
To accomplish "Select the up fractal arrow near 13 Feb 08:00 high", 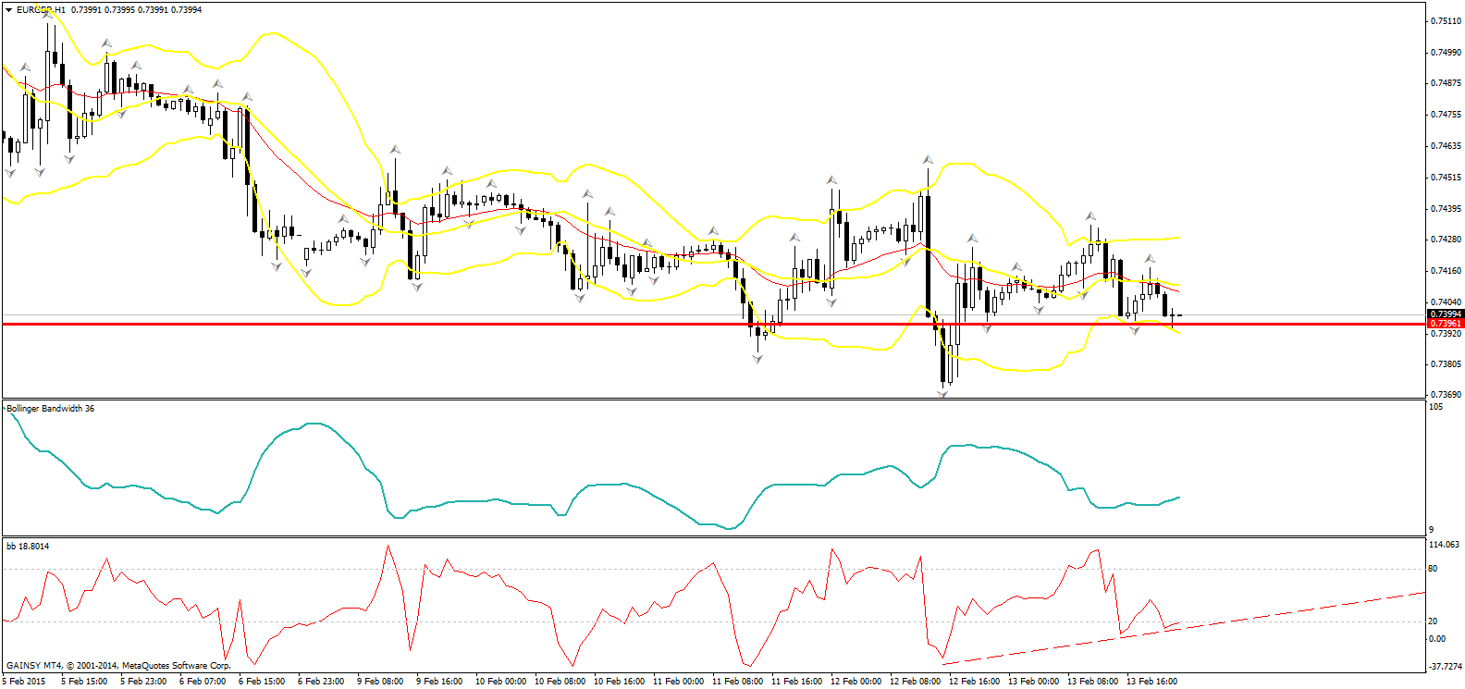I will [1091, 215].
